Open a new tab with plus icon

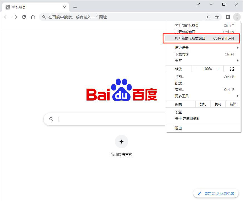point(75,7)
